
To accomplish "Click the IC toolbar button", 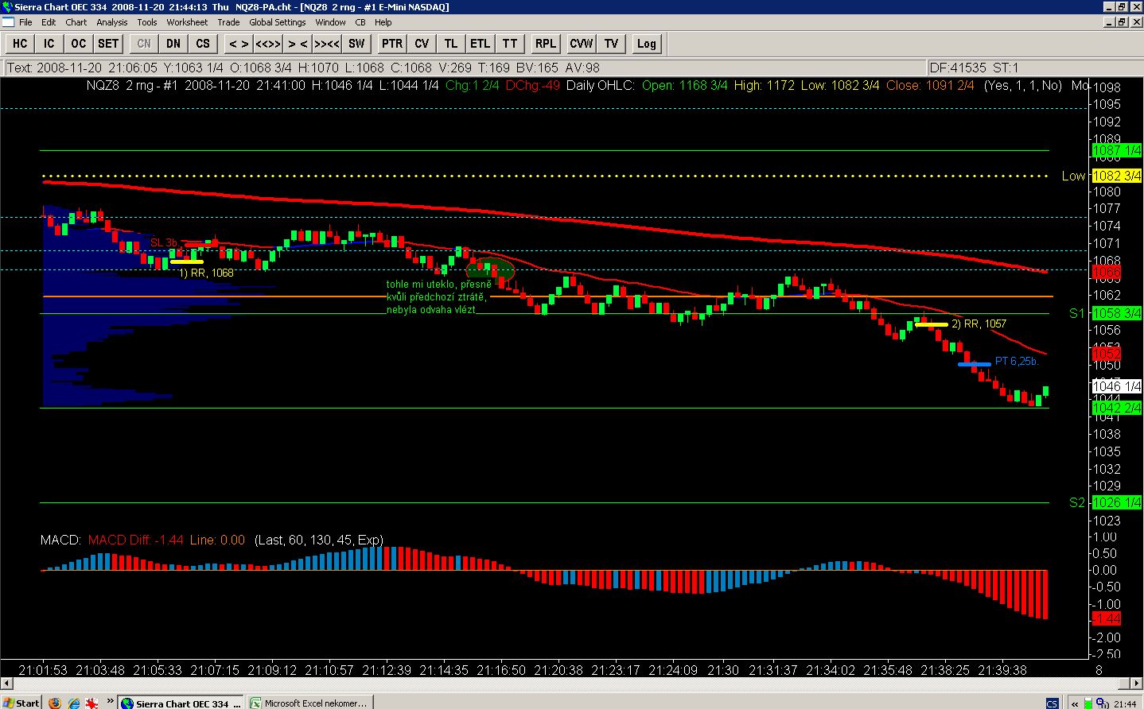I will (49, 44).
